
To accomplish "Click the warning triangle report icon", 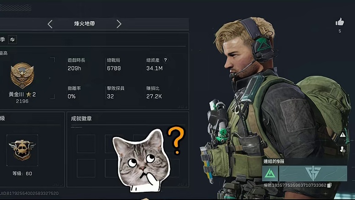I will tap(343, 135).
